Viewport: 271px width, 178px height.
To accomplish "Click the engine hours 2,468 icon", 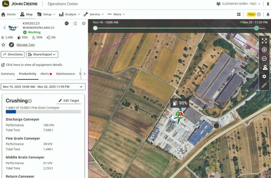I will 2,37.
